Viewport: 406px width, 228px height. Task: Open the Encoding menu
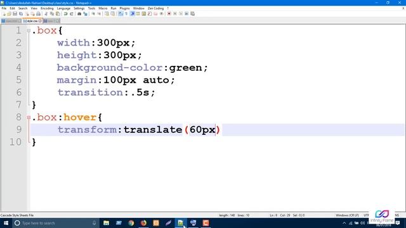pyautogui.click(x=47, y=8)
